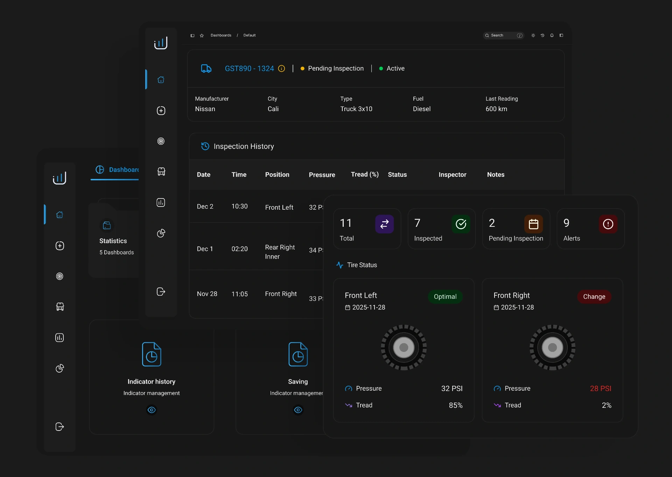This screenshot has height=477, width=672.
Task: Toggle the right side panel icon
Action: click(x=561, y=35)
